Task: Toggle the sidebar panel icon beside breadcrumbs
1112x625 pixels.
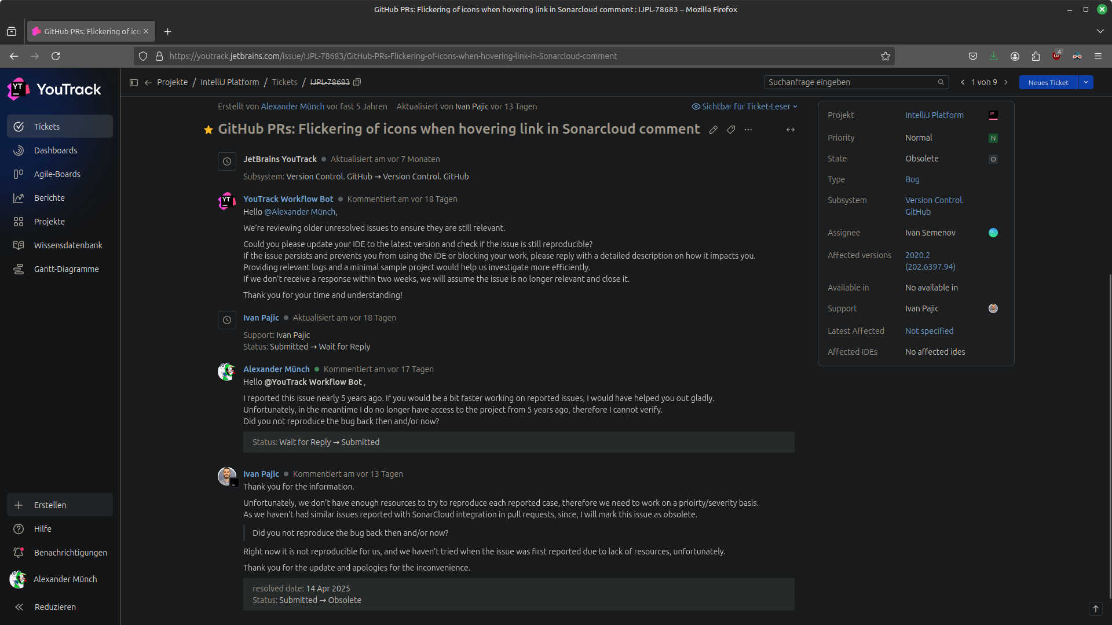Action: [x=134, y=83]
